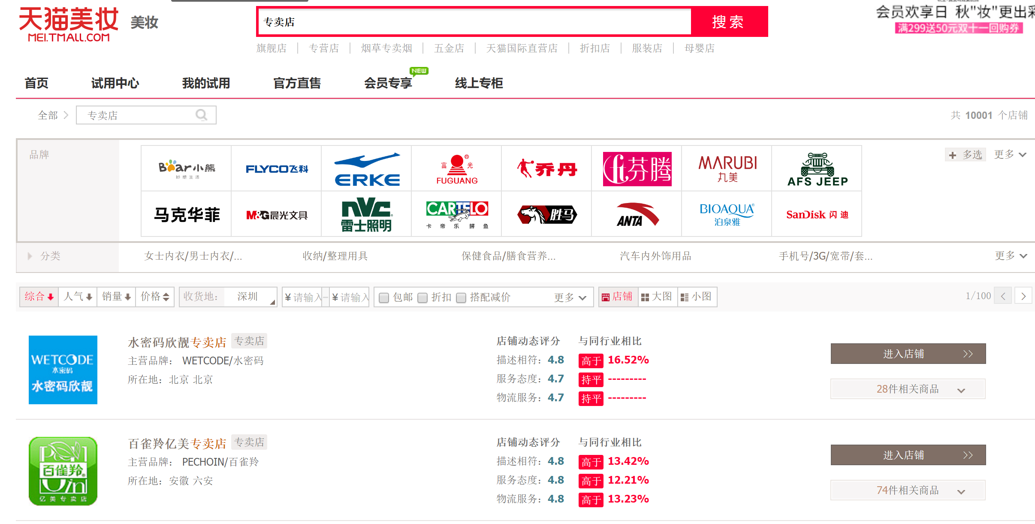Tick the 搭配减价 checkbox
The image size is (1035, 524).
click(461, 297)
